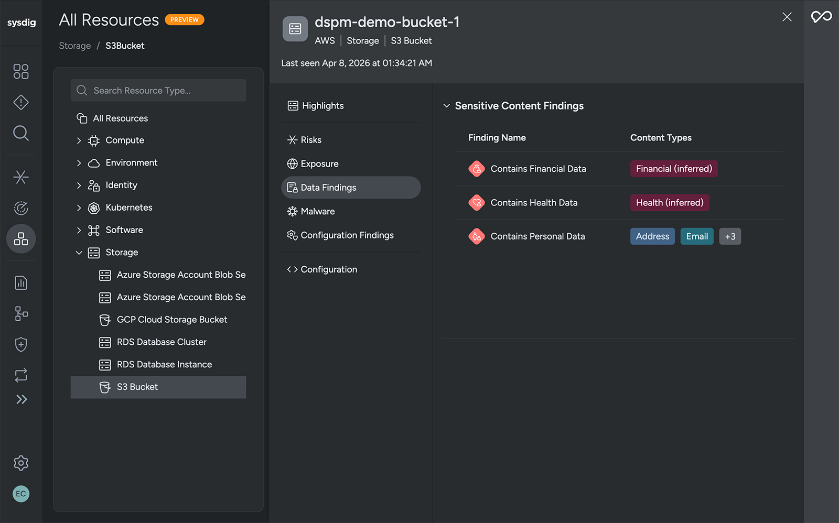Select the Data Findings tab

pos(351,188)
